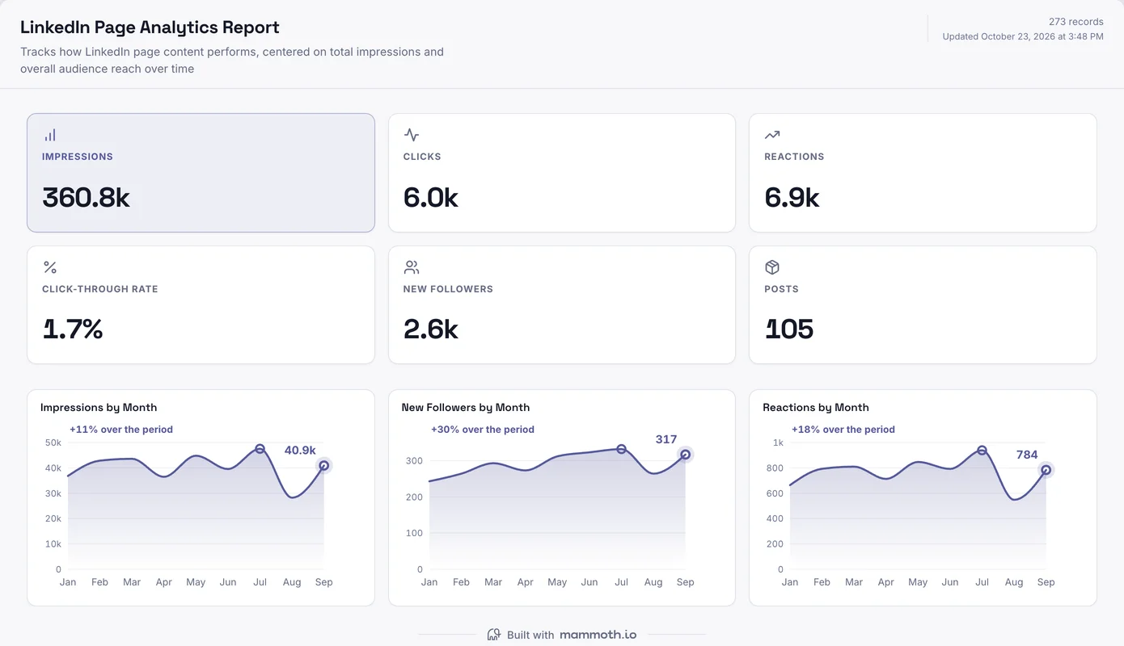Click the NEW FOLLOWERS card label
Image resolution: width=1124 pixels, height=646 pixels.
448,289
